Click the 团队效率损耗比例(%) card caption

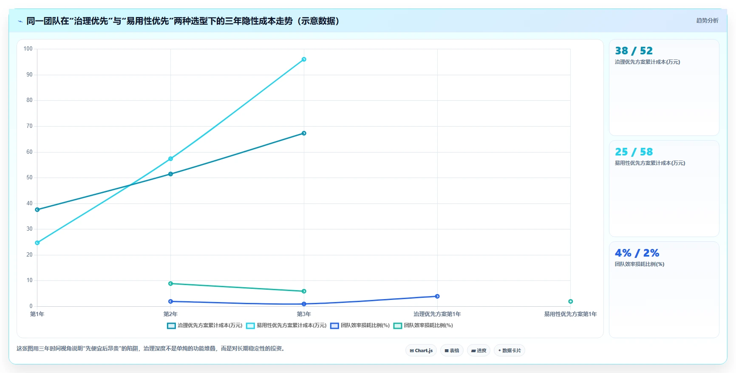point(640,264)
